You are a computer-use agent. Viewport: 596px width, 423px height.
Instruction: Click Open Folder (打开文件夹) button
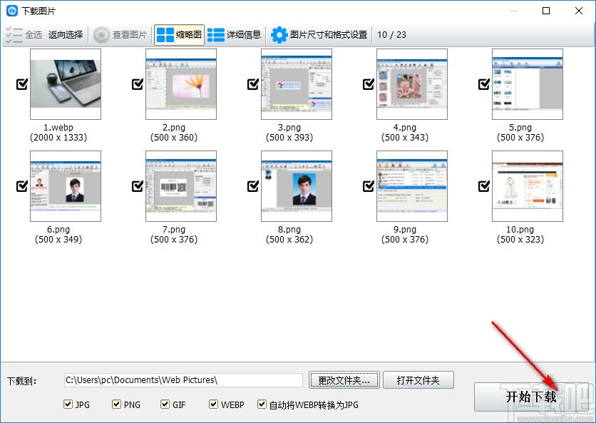click(x=418, y=380)
